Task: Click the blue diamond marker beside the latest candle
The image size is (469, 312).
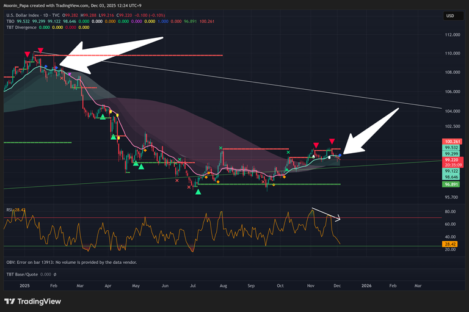Action: pos(340,156)
